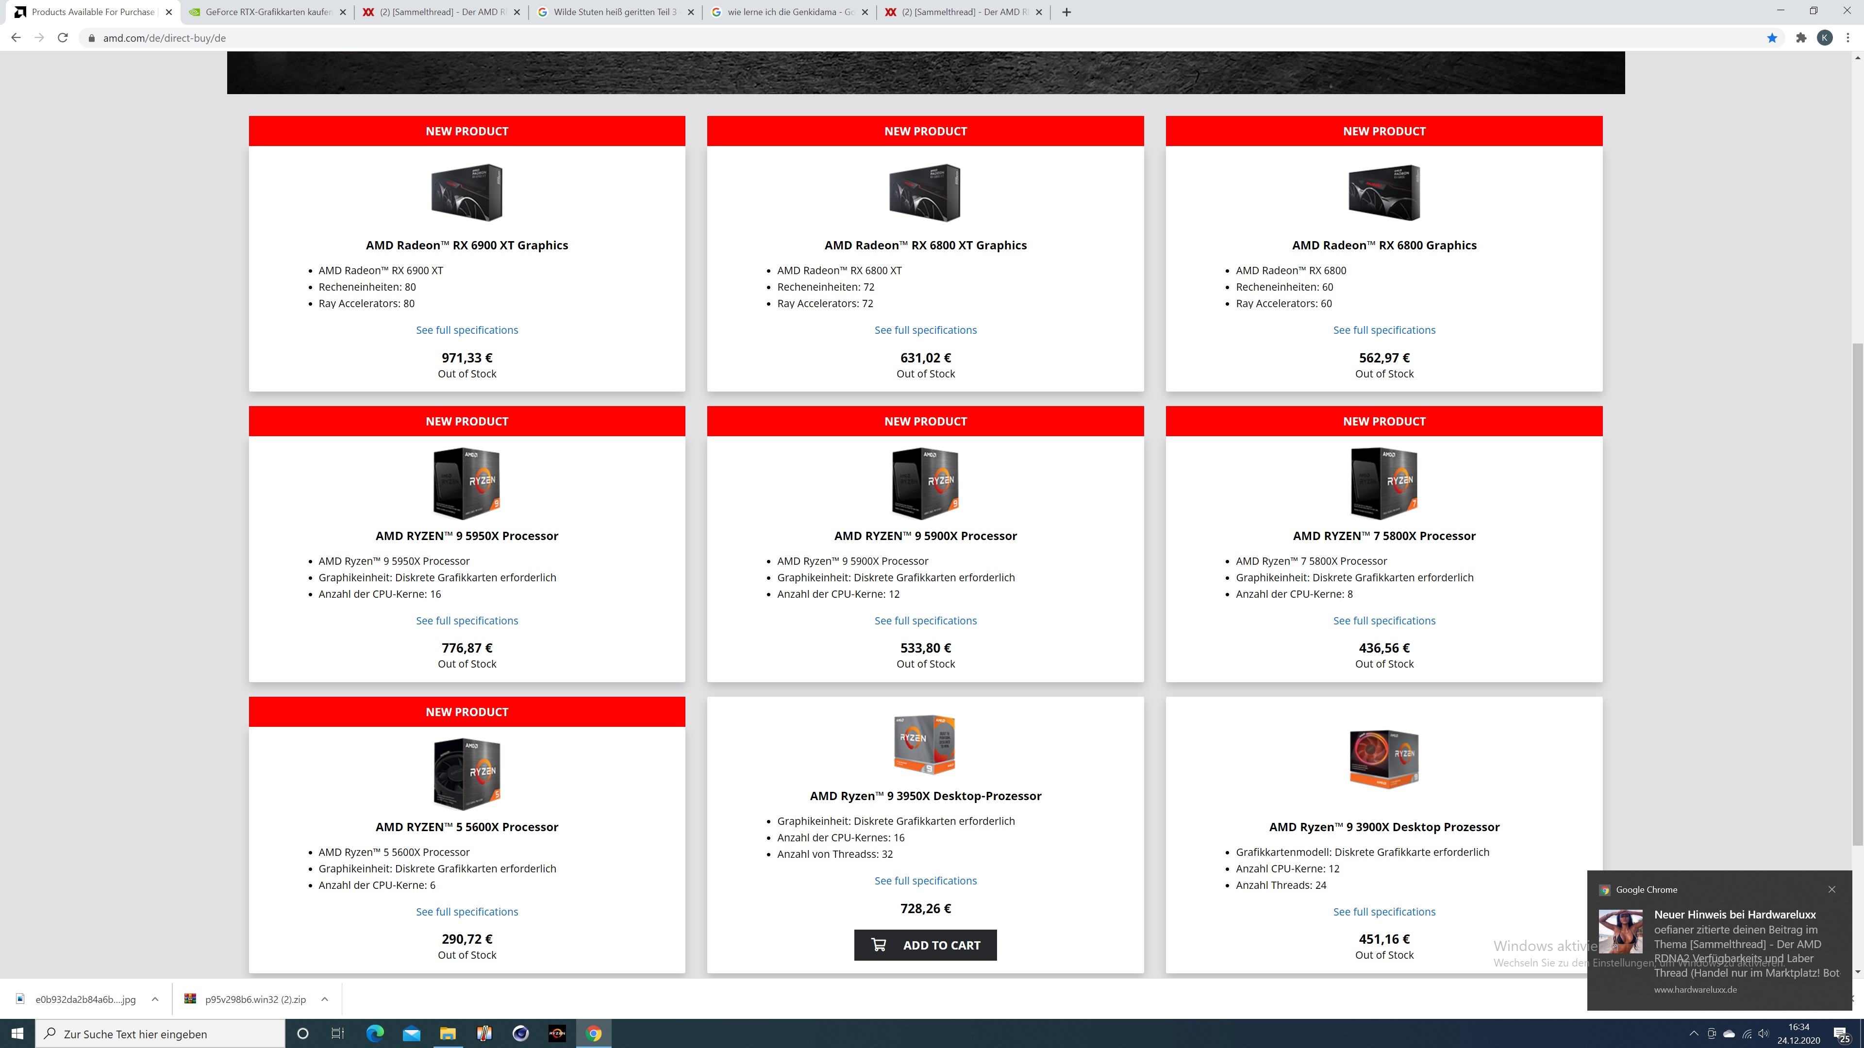Click the Windows taskbar search box
The image size is (1864, 1048).
[x=161, y=1033]
